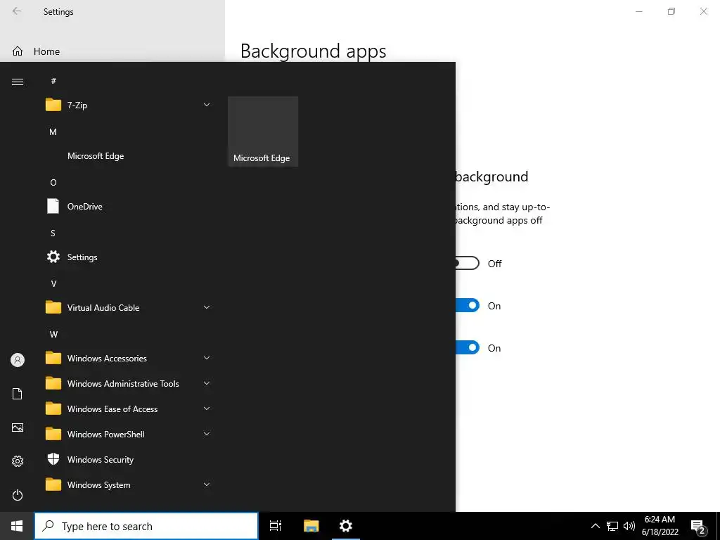Click the Type here to search box
The height and width of the screenshot is (540, 720).
[146, 526]
